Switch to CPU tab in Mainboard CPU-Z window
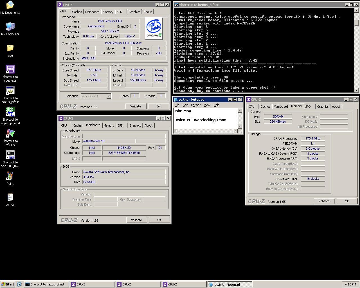This screenshot has width=360, height=288. 64,125
